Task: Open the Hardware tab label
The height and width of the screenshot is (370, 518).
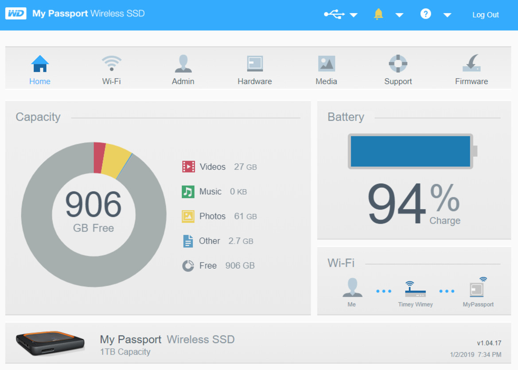Action: click(x=255, y=81)
